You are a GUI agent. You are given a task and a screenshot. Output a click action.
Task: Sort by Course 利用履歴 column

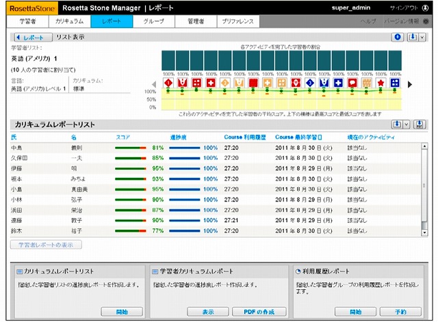245,137
